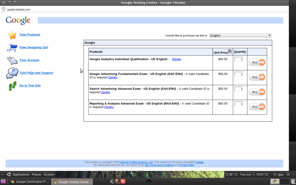This screenshot has height=185, width=296.
Task: Click the Your Account document icon
Action: 12,60
